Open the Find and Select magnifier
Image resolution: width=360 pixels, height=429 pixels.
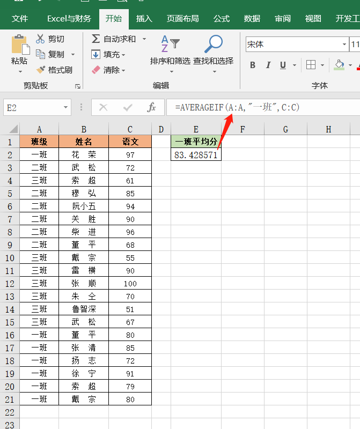click(x=213, y=43)
